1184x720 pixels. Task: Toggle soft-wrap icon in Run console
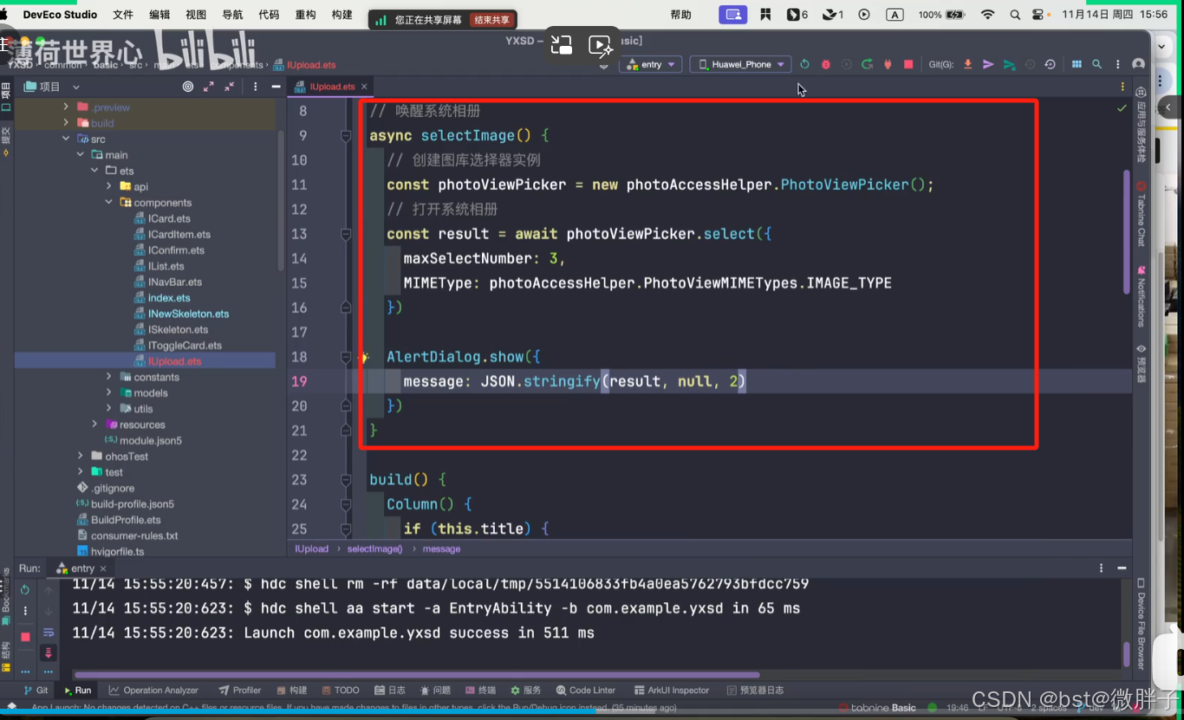[x=49, y=632]
